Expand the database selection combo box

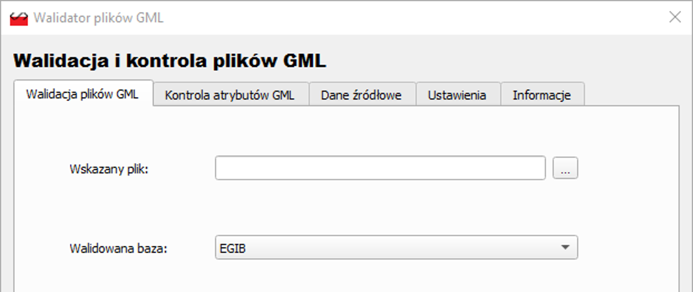click(566, 247)
